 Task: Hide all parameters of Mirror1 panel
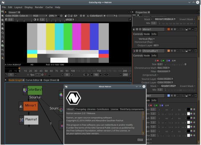(186, 29)
